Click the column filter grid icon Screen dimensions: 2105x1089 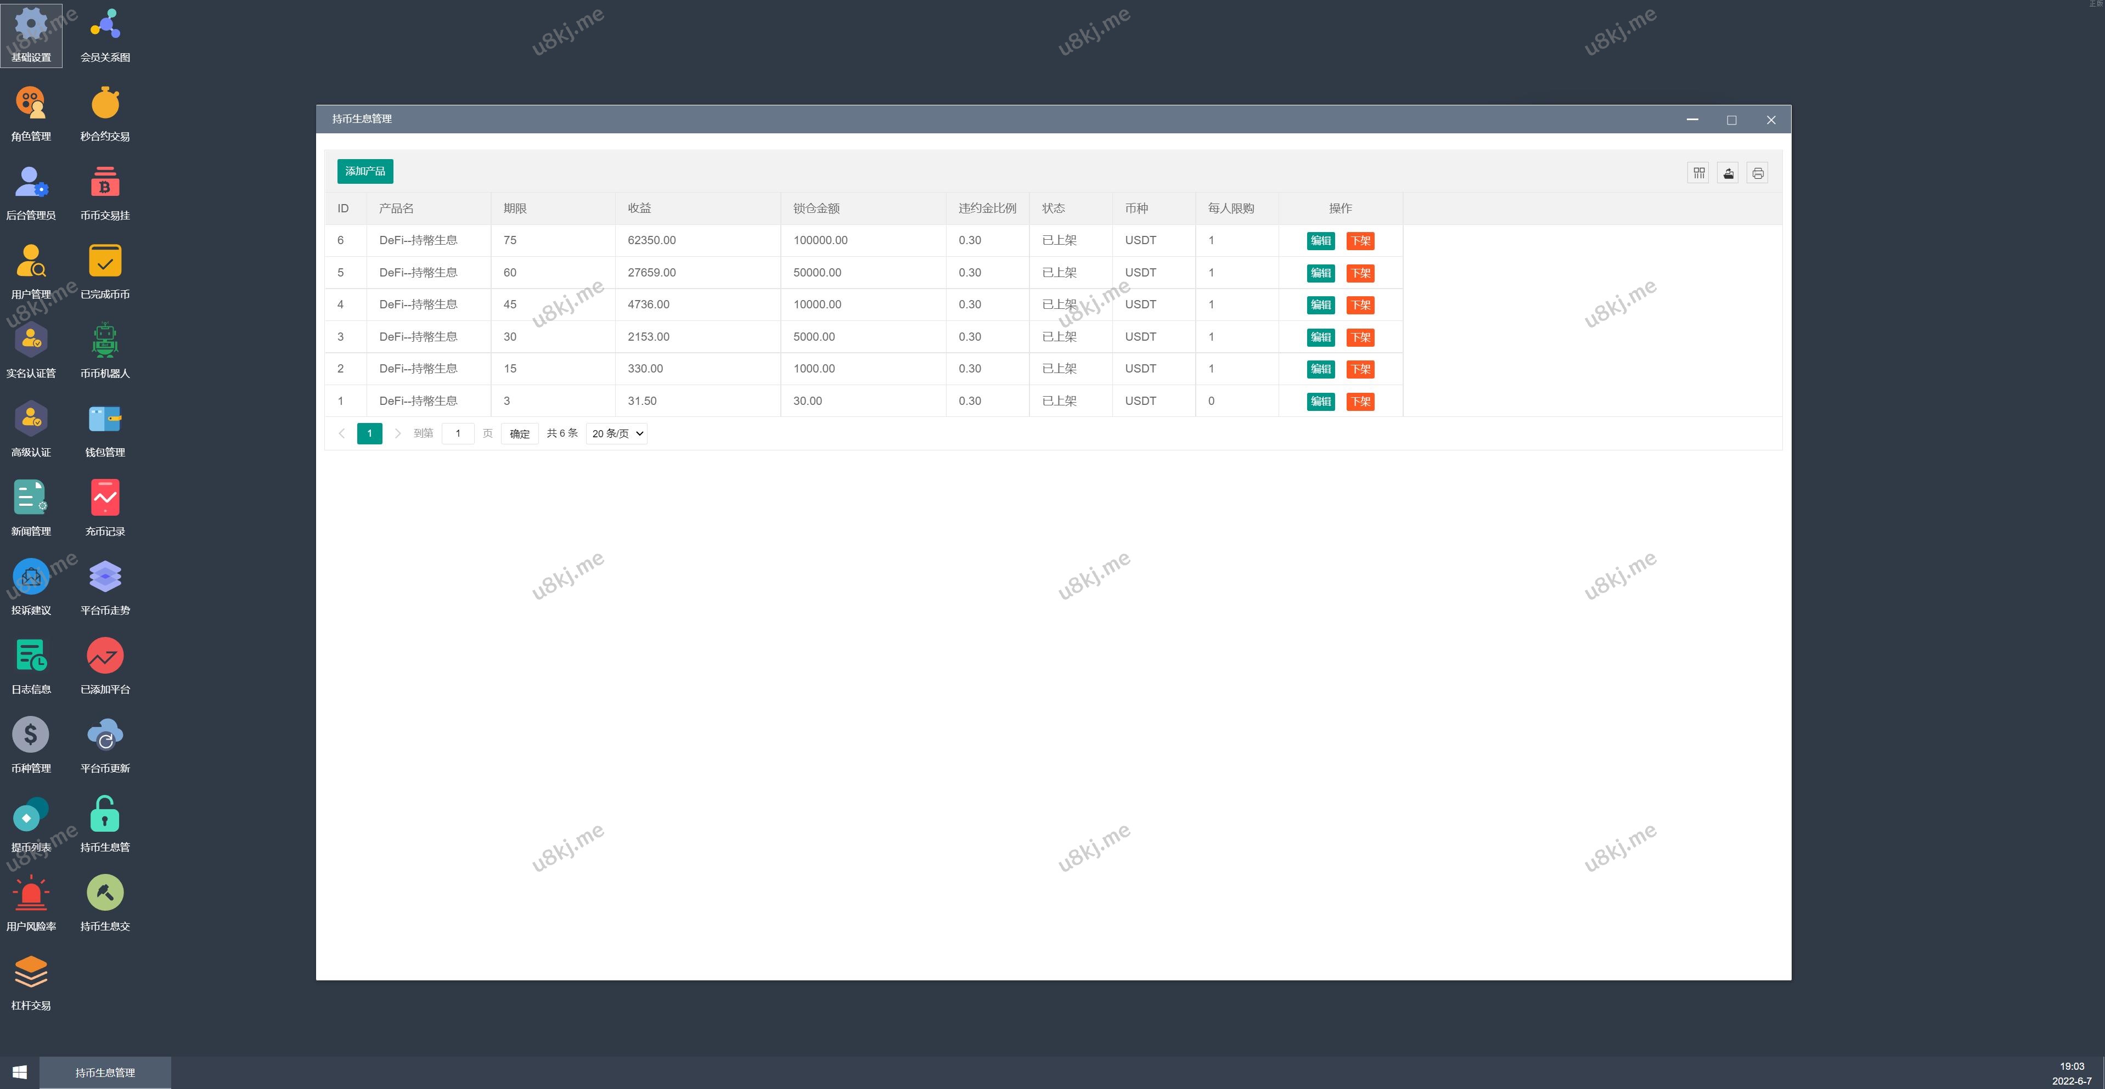click(1698, 172)
